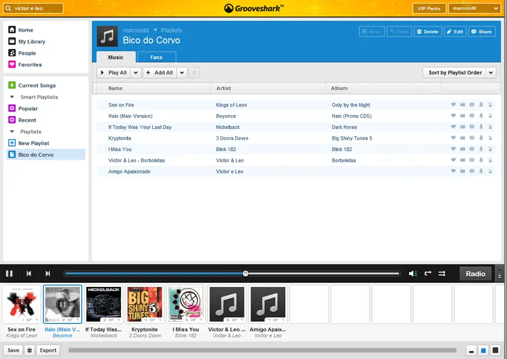This screenshot has width=507, height=359.
Task: Click the Home icon in the sidebar
Action: click(x=12, y=30)
